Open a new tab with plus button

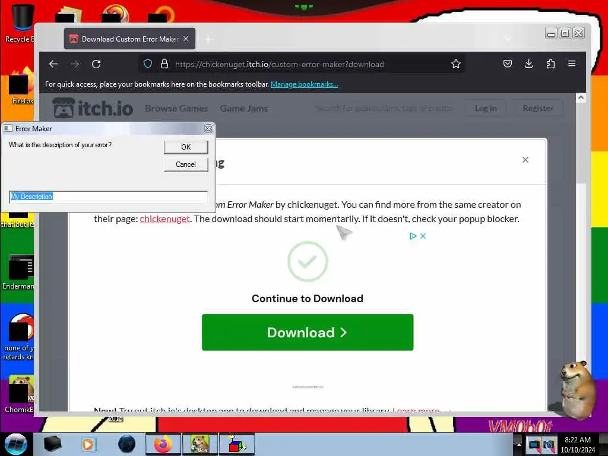(208, 39)
